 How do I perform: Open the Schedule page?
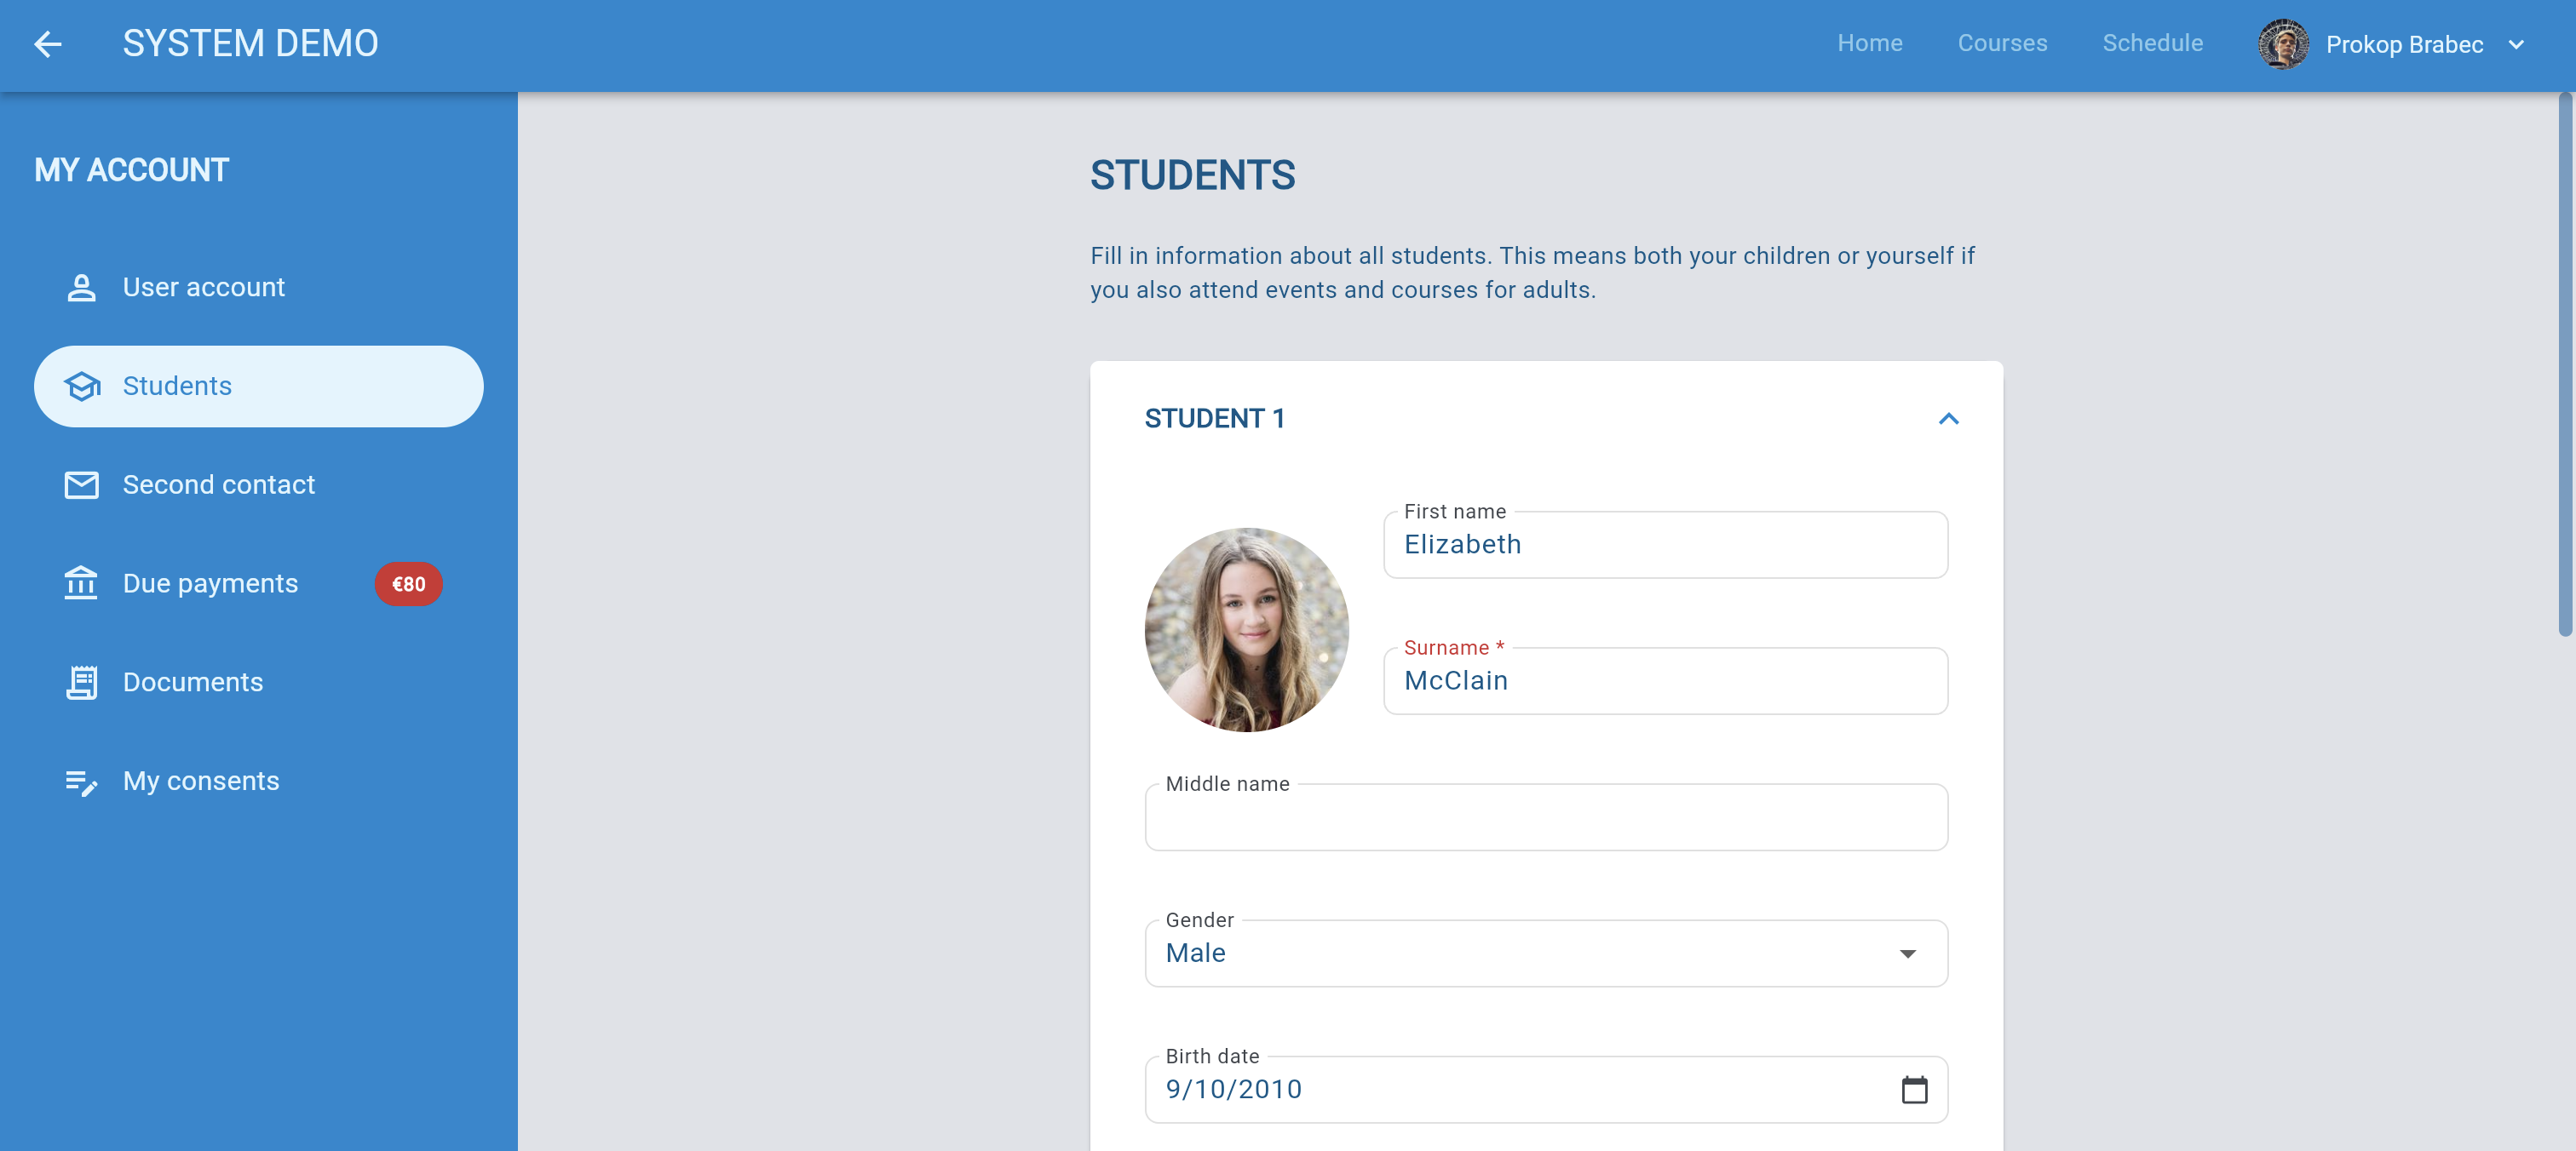(2152, 43)
